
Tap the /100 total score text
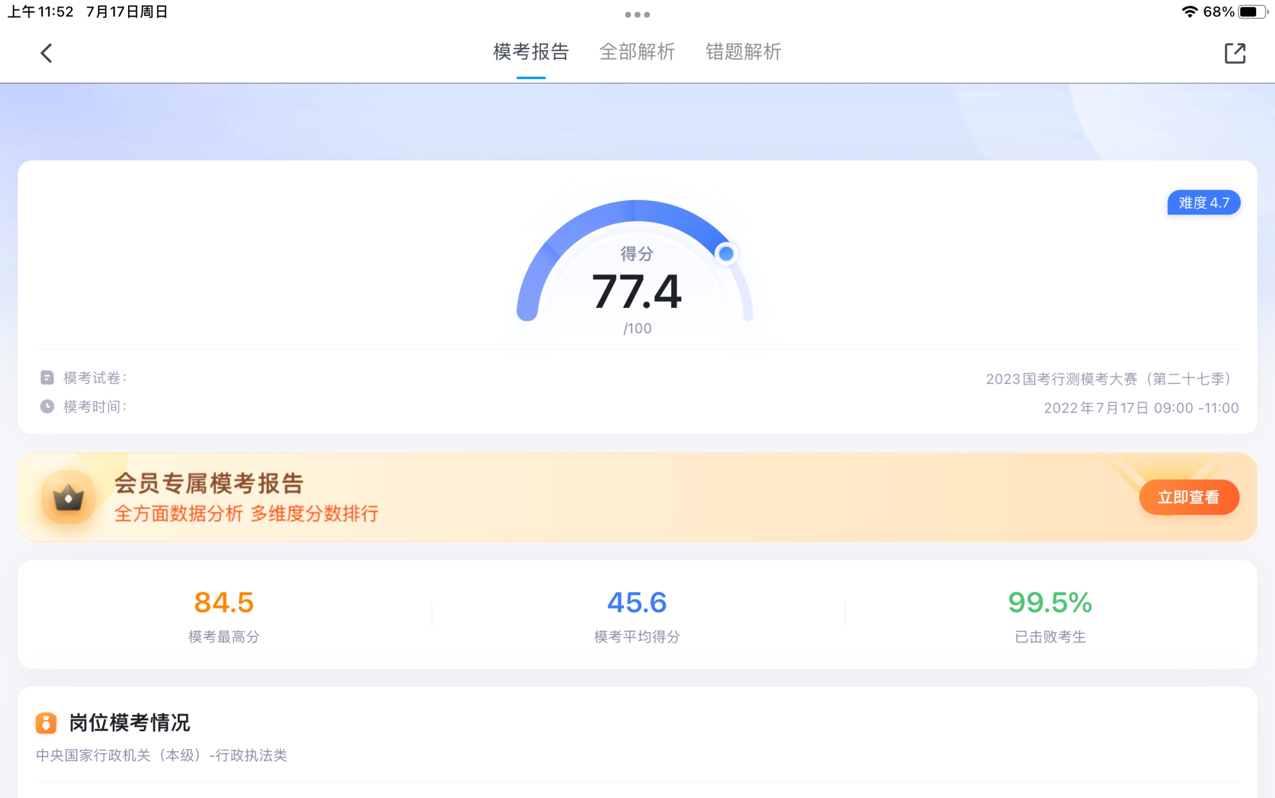(x=637, y=328)
